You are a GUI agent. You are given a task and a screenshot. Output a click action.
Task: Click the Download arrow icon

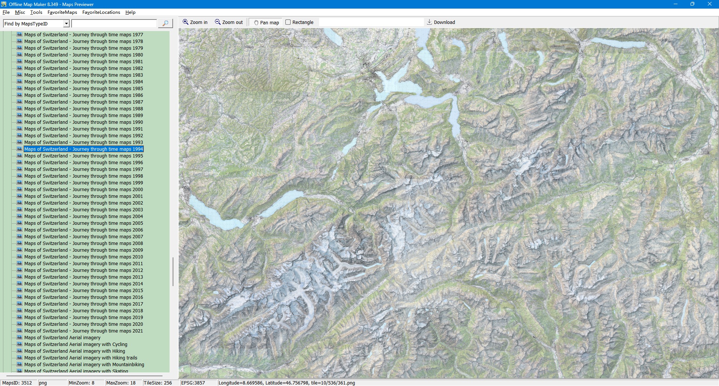(x=430, y=22)
